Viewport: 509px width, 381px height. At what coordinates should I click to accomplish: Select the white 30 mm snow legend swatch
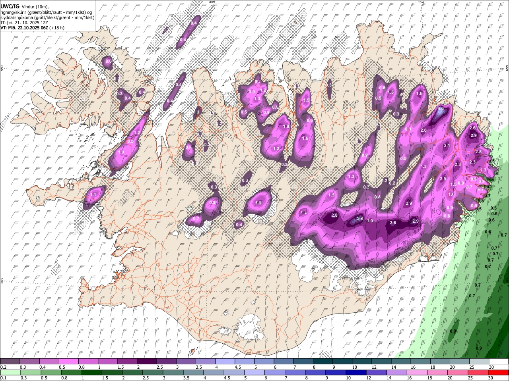[499, 361]
